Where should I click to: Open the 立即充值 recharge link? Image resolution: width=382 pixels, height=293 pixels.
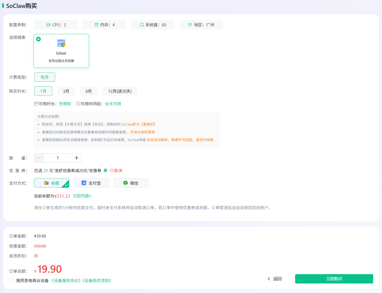tap(82, 196)
